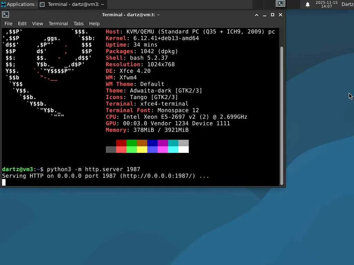Open the Edit menu
Screen dimensions: 354x265
[22, 23]
